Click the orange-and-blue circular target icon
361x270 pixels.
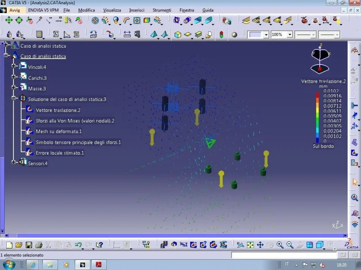[x=95, y=20]
